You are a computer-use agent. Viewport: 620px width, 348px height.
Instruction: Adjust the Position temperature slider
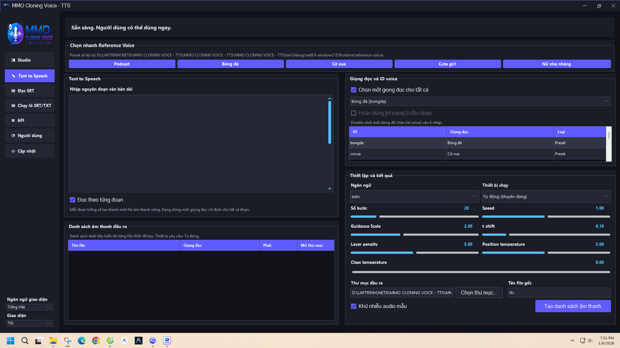coord(546,253)
